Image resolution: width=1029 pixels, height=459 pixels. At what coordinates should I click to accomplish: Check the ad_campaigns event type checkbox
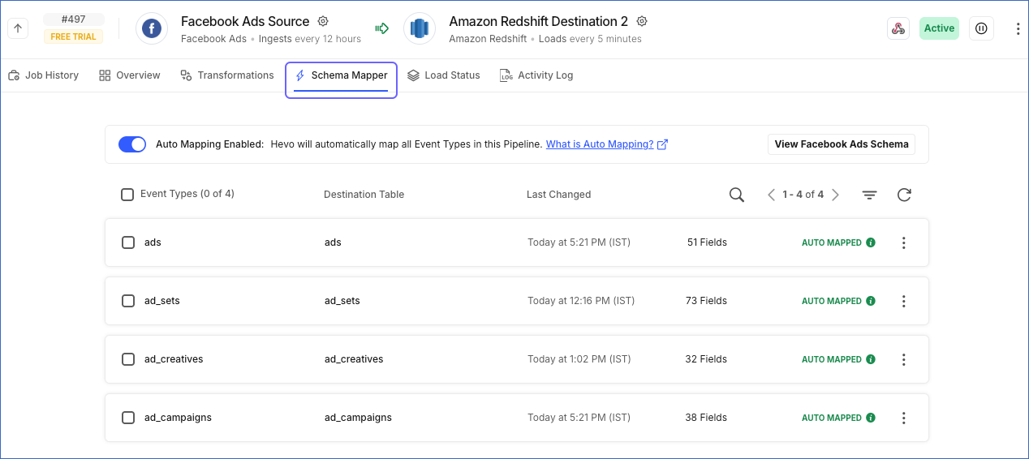[128, 418]
